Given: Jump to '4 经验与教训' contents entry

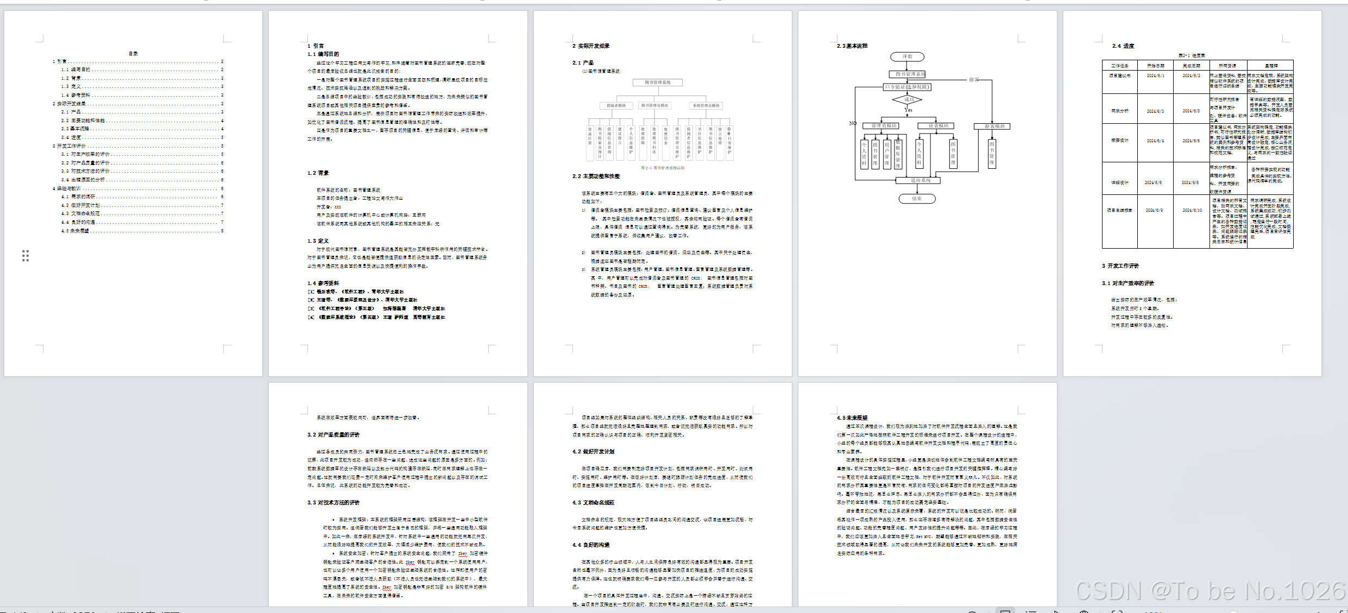Looking at the screenshot, I should coord(67,188).
